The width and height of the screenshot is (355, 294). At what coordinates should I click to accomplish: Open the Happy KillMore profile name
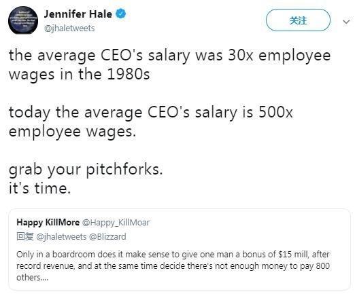48,223
